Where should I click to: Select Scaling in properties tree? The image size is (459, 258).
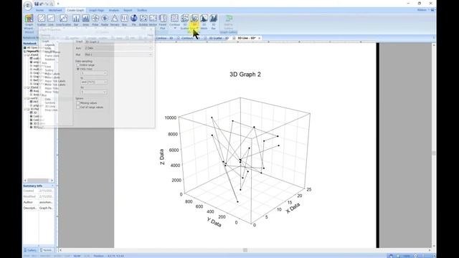pos(49,70)
